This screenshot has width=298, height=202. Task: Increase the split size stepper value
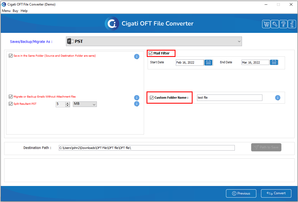(68, 103)
